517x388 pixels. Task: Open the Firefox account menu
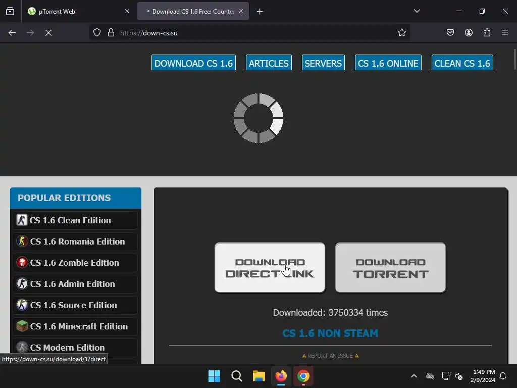coord(469,33)
